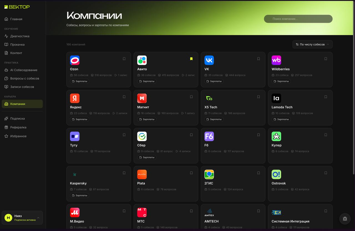This screenshot has height=231, width=355.
Task: Open AI Собеседование page
Action: [x=22, y=70]
